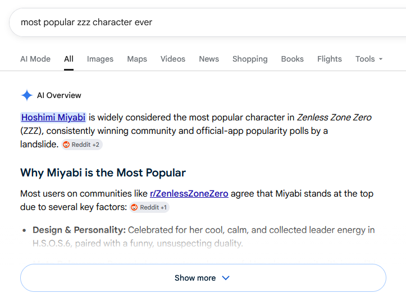This screenshot has width=406, height=298.
Task: Open the Reddit +1 sources chip
Action: (x=149, y=207)
